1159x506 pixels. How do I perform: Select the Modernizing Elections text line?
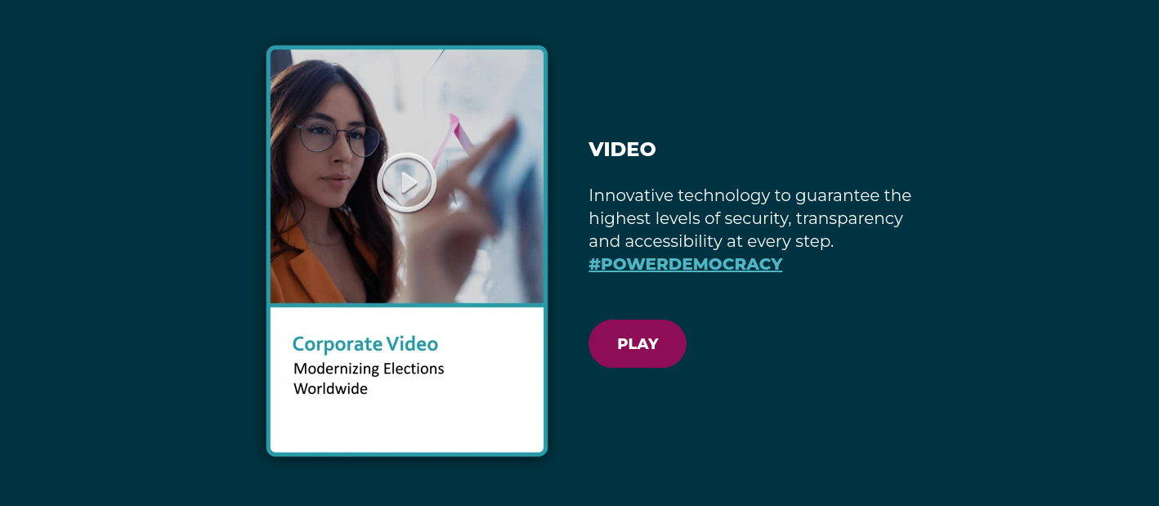[x=369, y=369]
